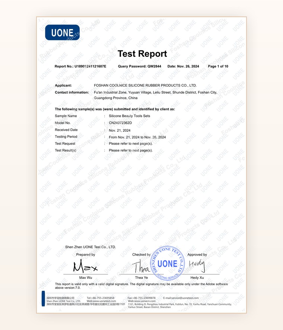Screen dimensions: 283x330
Task: Click the footer English address line '1101, Building D'
Action: click(180, 304)
